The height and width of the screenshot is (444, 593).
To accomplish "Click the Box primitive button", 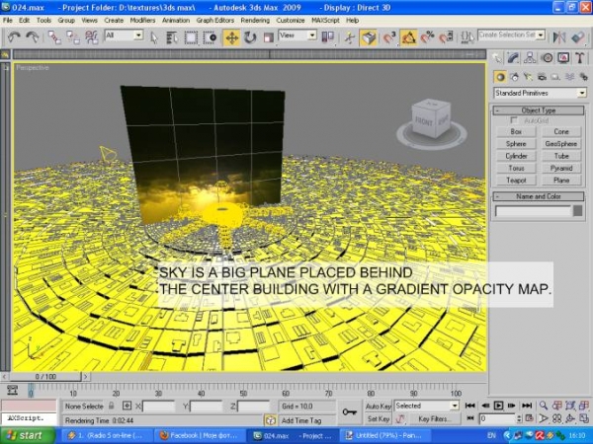I will click(x=516, y=132).
